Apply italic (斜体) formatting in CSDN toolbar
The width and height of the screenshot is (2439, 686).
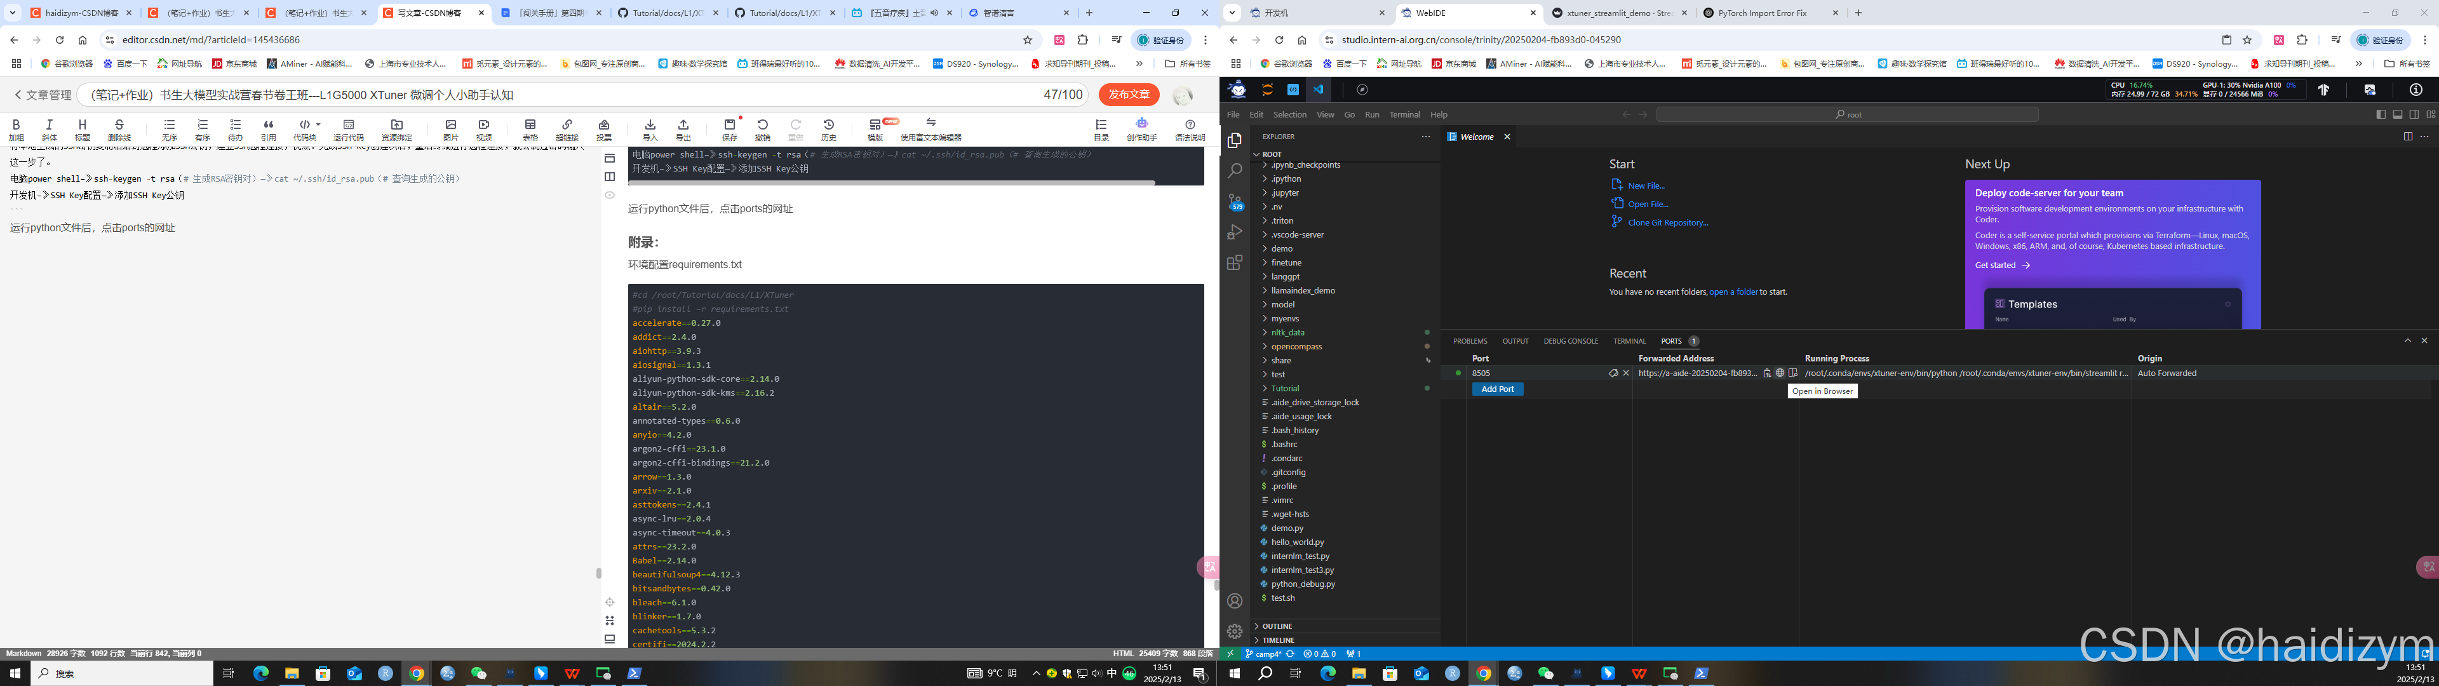click(x=50, y=130)
